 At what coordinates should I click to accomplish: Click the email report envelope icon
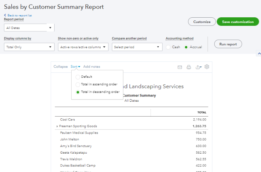tap(180, 67)
